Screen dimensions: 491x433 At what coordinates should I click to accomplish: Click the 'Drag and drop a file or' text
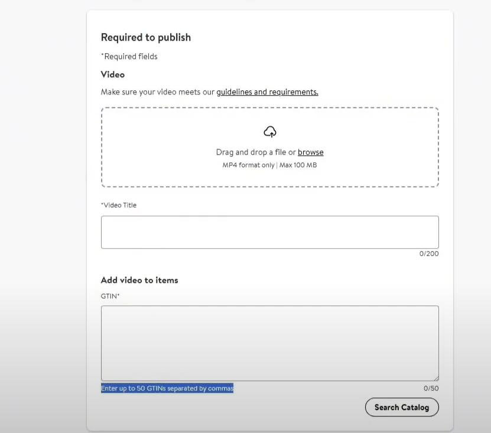coord(256,152)
